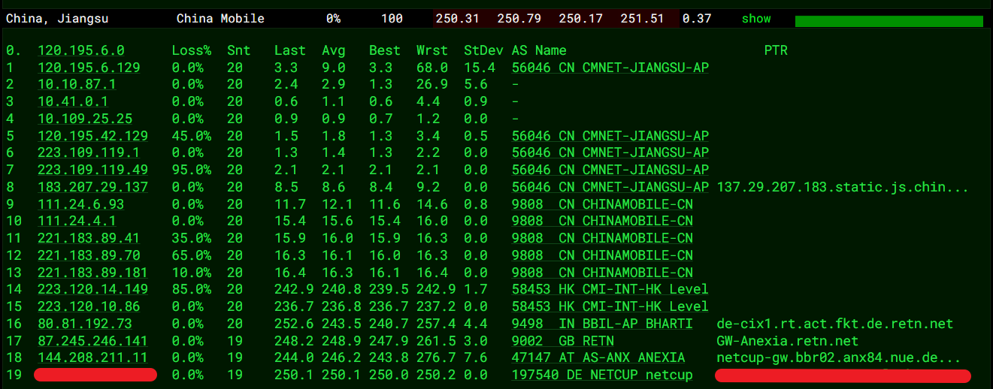
Task: Click the green progress bar
Action: tap(889, 21)
